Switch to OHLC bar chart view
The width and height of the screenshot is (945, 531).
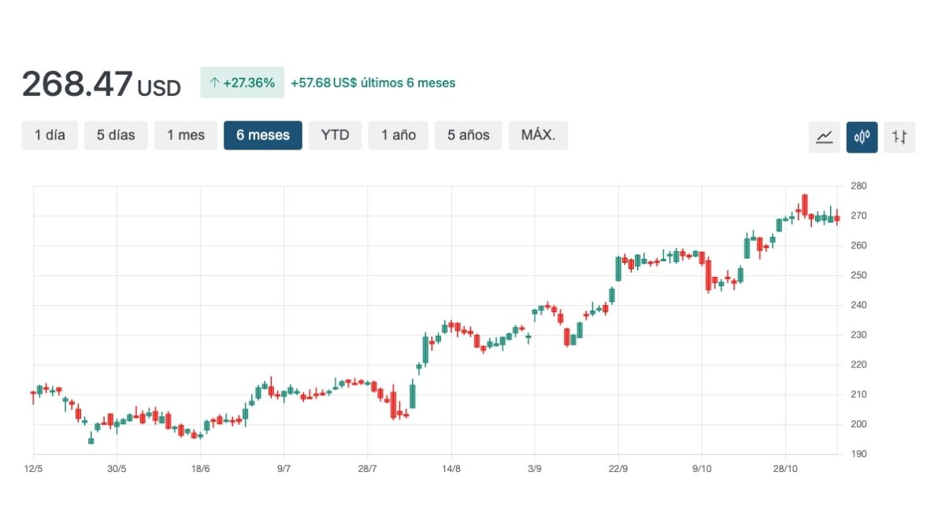coord(899,137)
